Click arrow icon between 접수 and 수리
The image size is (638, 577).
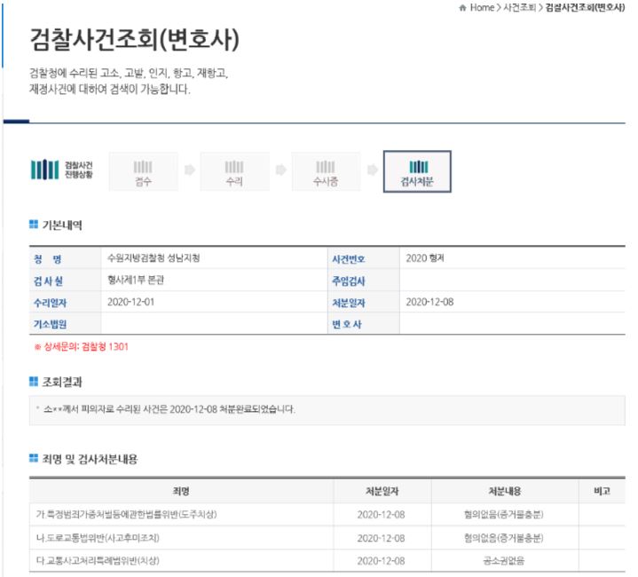(189, 170)
